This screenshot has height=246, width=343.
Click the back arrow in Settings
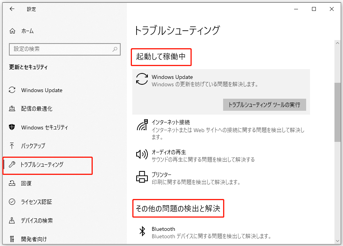12,9
